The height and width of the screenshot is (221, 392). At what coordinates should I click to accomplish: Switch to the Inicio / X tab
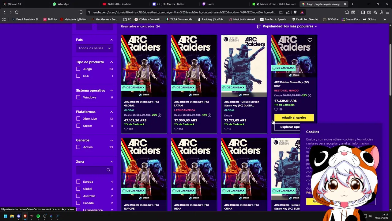point(24,4)
